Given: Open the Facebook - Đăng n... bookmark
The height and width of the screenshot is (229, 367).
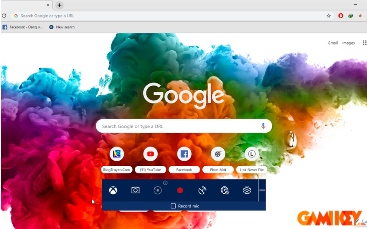Looking at the screenshot, I should point(22,27).
